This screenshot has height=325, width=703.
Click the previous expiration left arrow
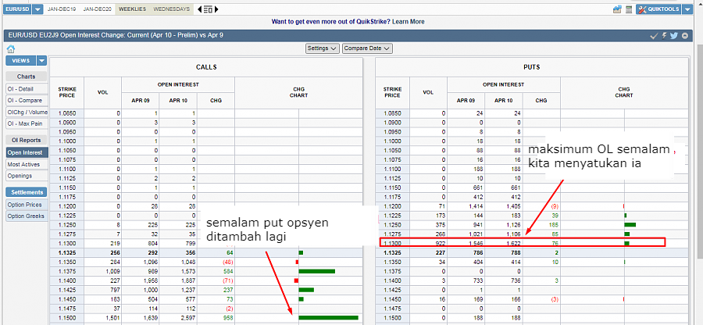[x=199, y=9]
